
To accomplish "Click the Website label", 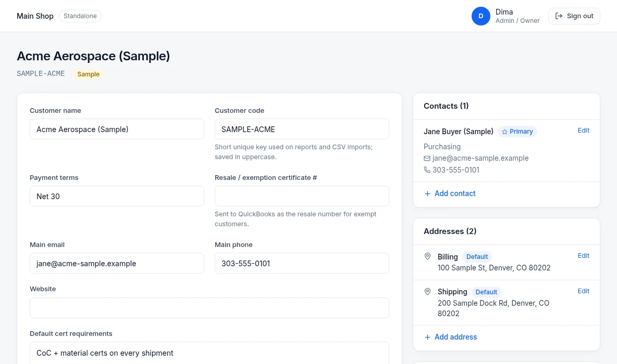I will [43, 289].
